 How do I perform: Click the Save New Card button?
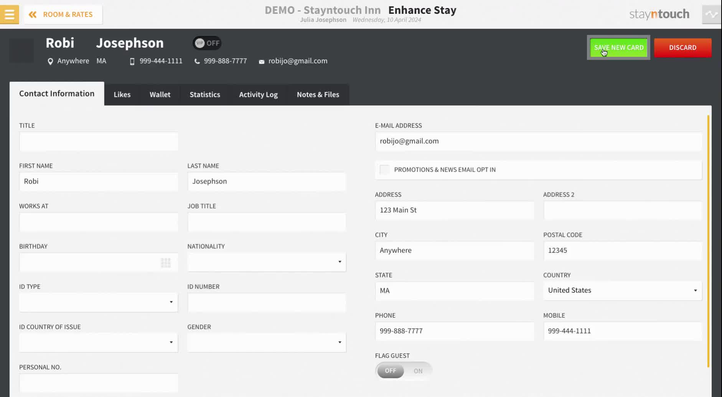click(x=618, y=48)
